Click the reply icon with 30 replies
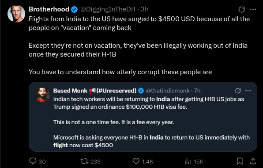 (33, 161)
